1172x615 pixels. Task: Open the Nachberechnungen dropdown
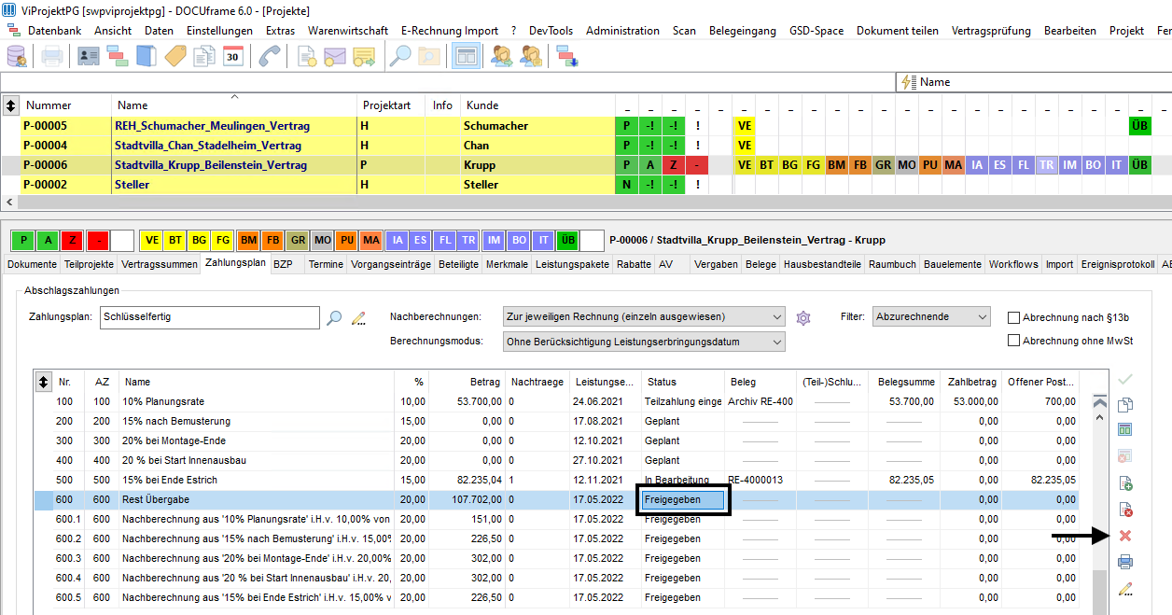[643, 317]
